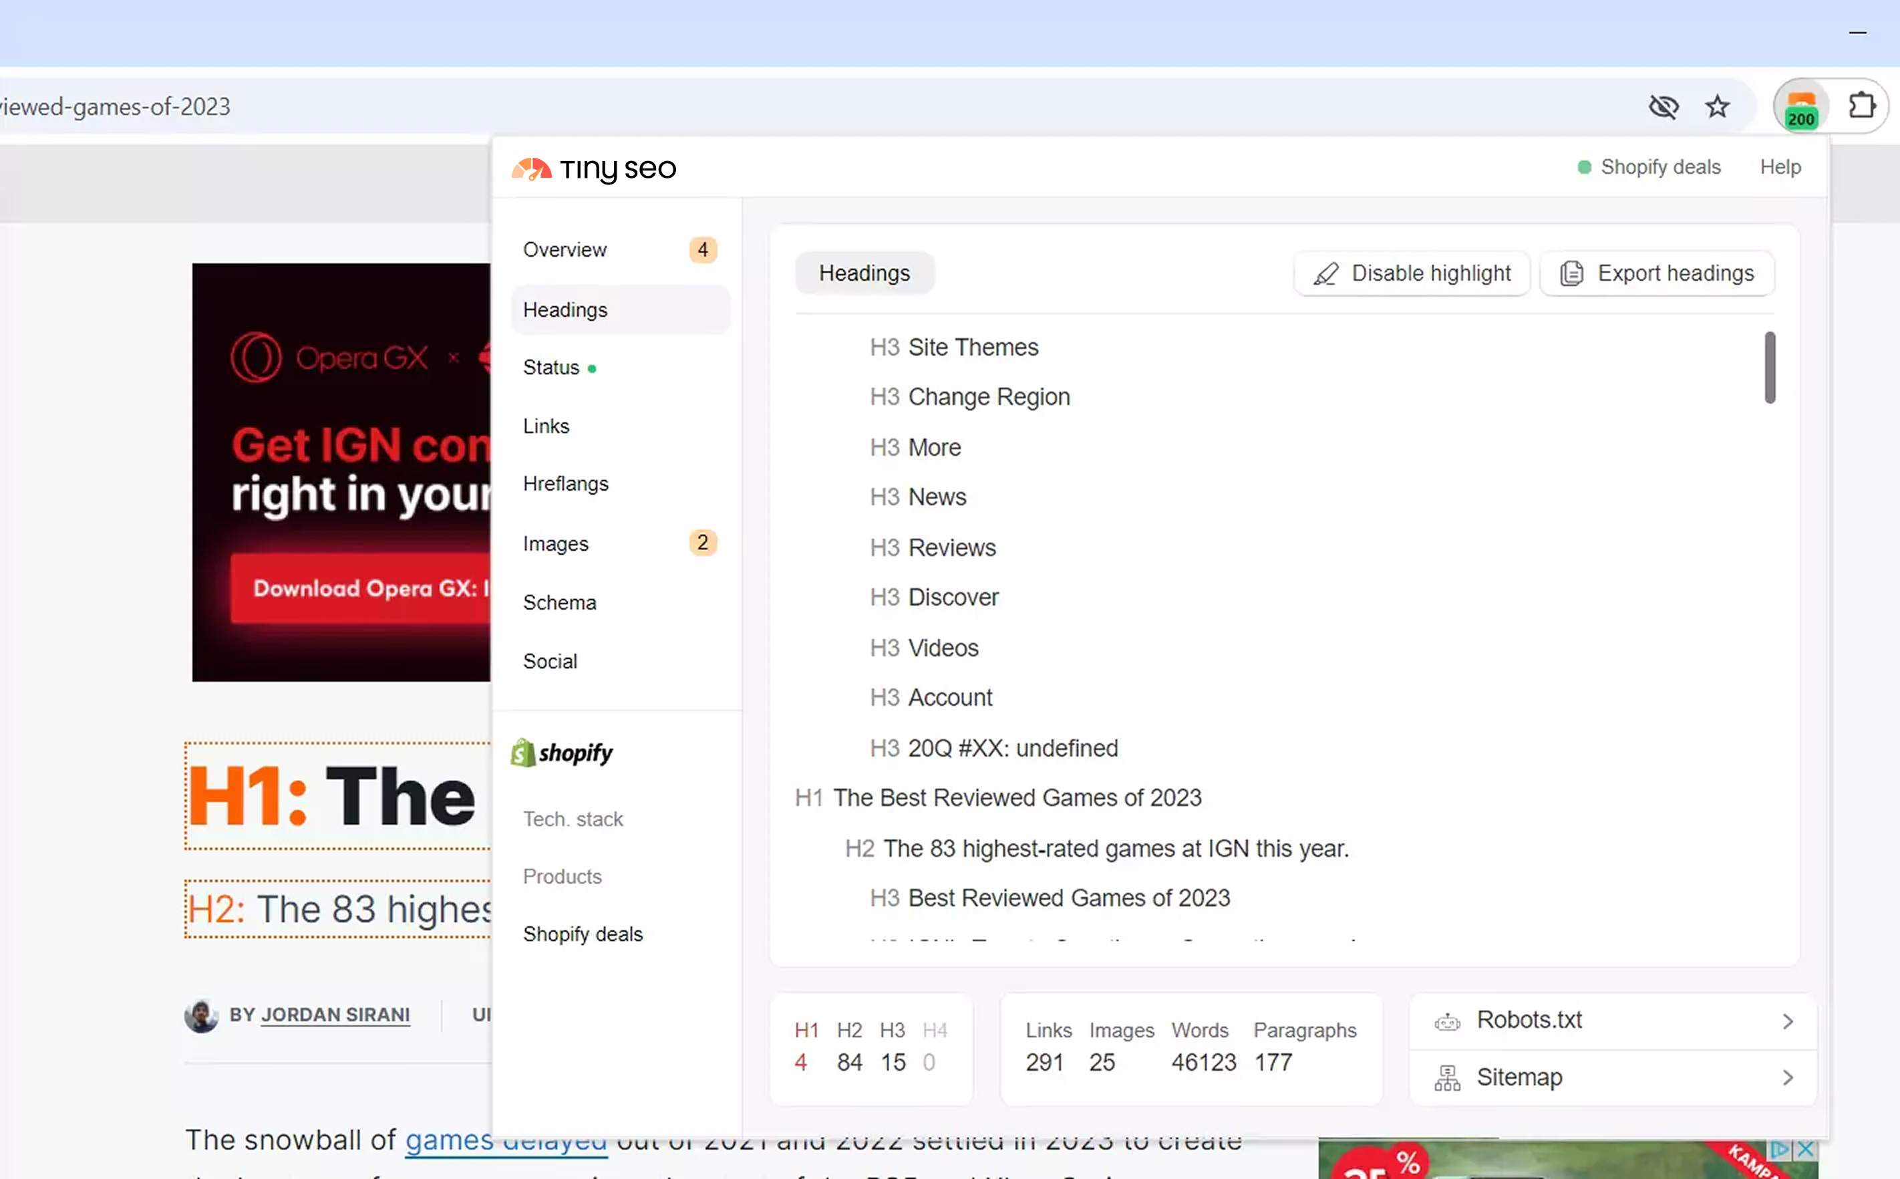
Task: Bookmark this page with the star icon
Action: pyautogui.click(x=1717, y=106)
